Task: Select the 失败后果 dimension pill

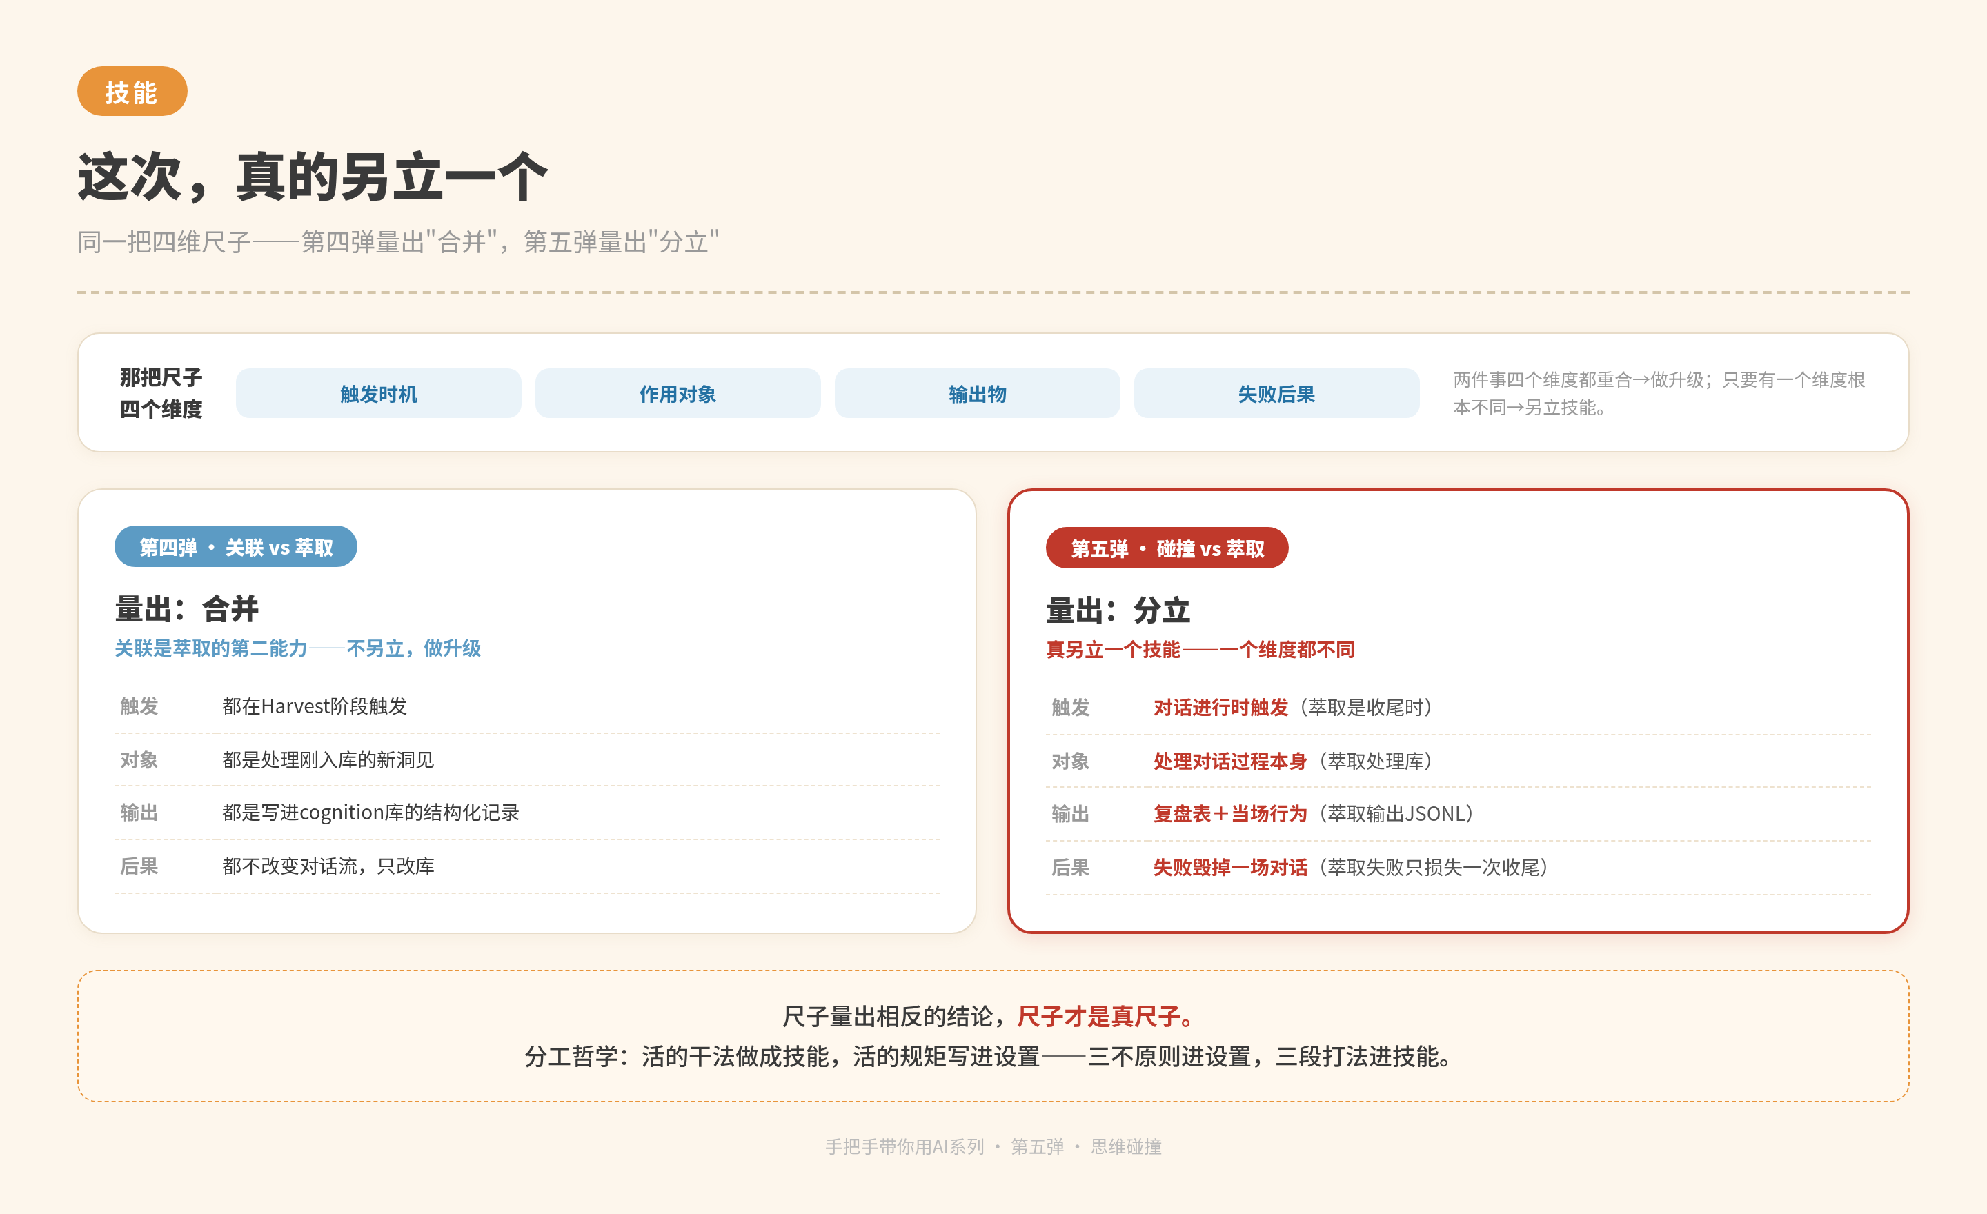Action: click(1276, 394)
